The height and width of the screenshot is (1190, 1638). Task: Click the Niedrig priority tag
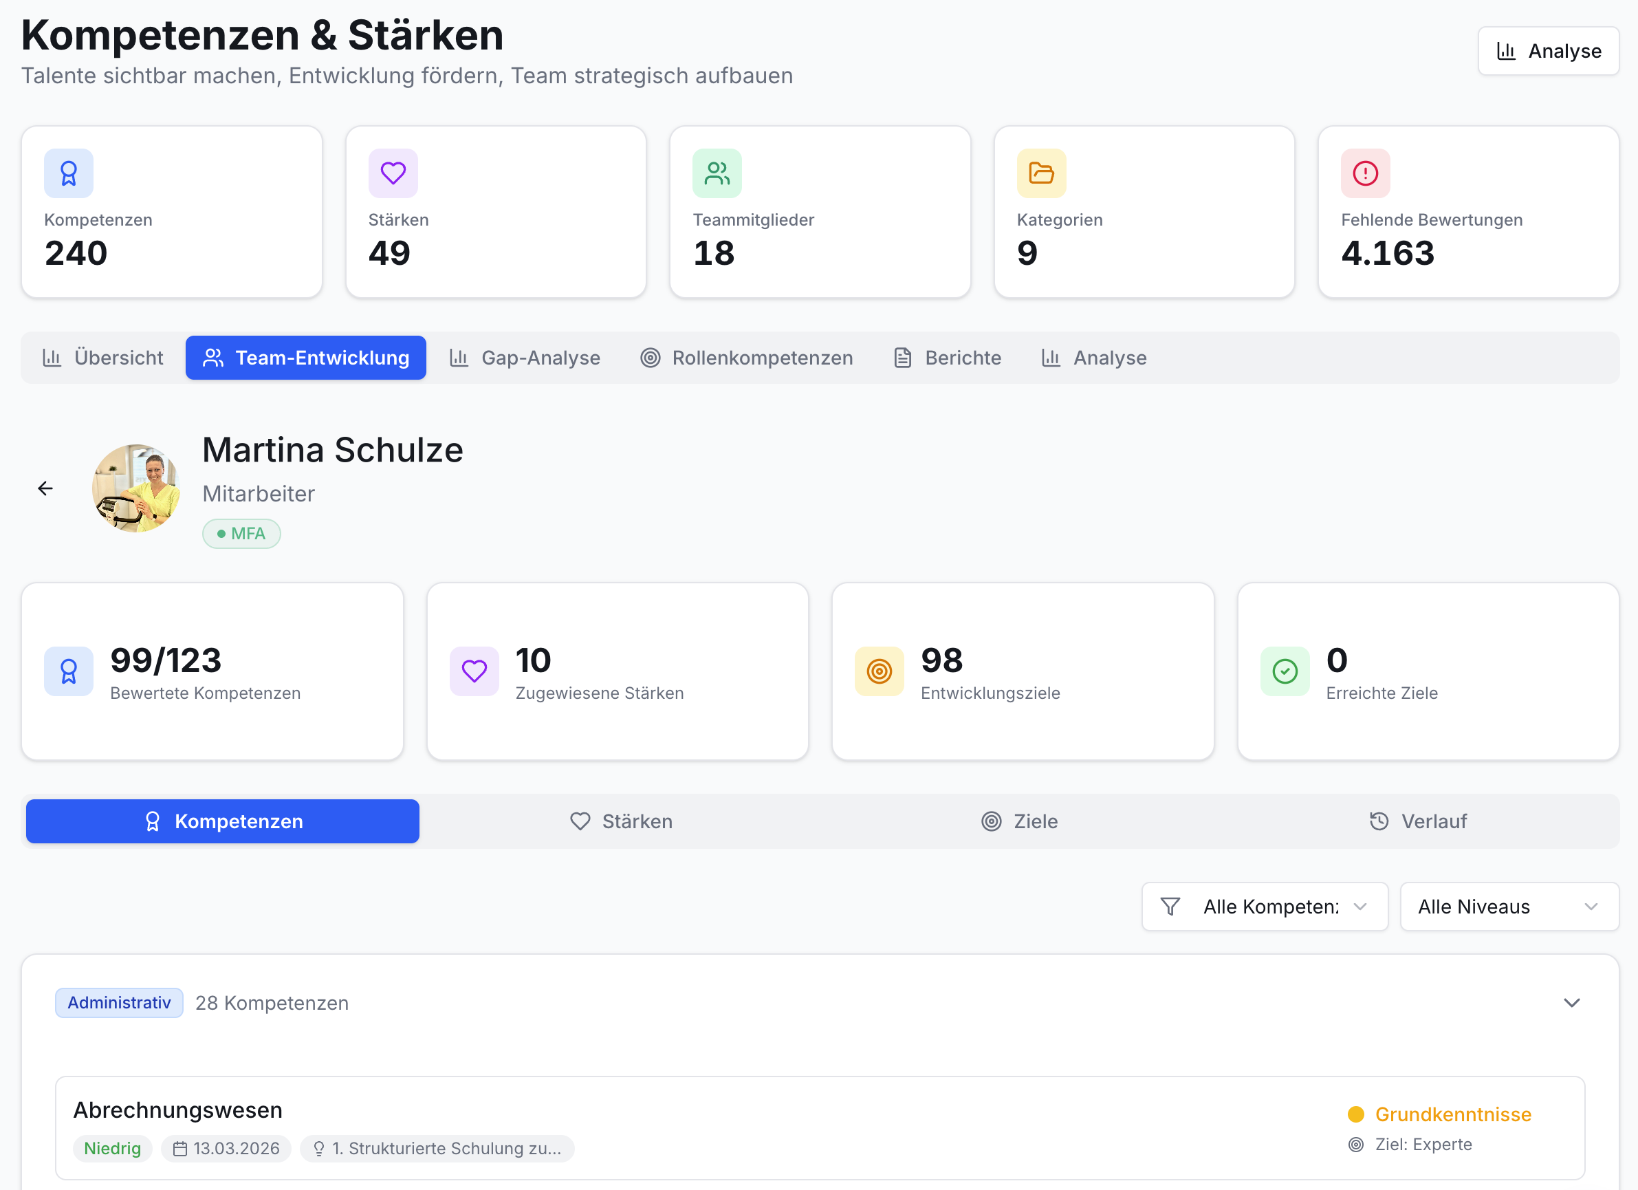pyautogui.click(x=113, y=1148)
